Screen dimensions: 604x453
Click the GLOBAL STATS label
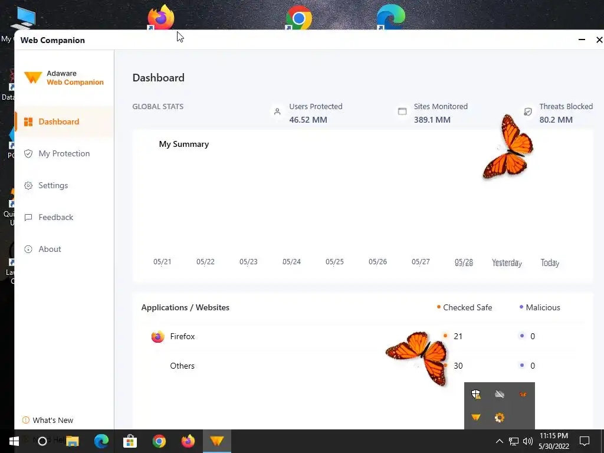pos(158,106)
